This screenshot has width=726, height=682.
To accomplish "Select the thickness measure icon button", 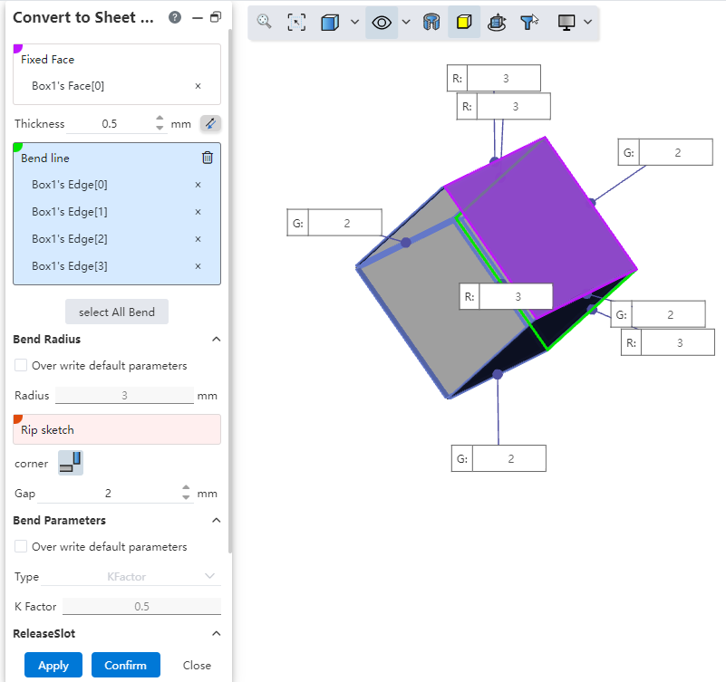I will tap(210, 123).
